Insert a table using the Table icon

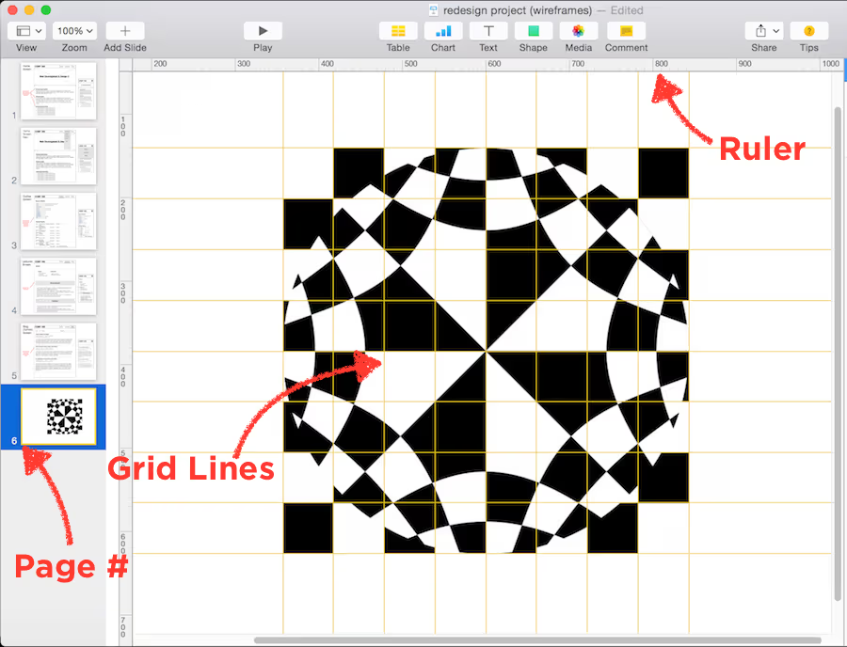point(398,31)
